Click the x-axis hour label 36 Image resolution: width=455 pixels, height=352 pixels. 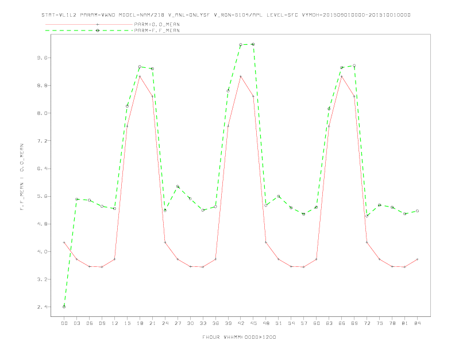pos(215,323)
